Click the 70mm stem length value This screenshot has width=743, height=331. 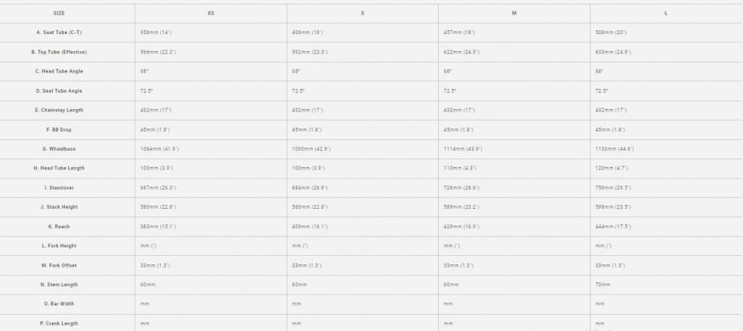tap(603, 285)
